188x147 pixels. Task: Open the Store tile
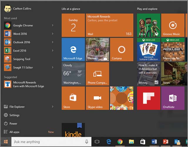73,98
